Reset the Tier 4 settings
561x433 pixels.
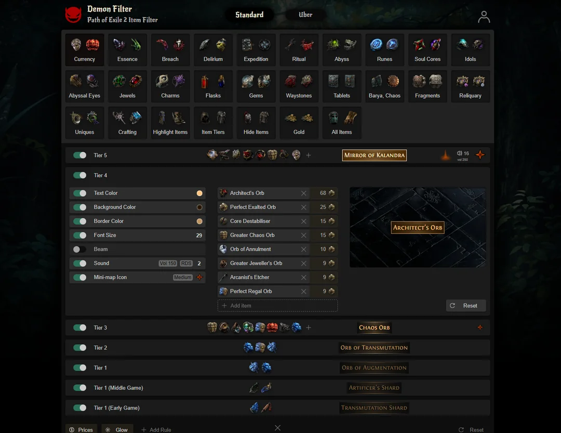pyautogui.click(x=466, y=306)
